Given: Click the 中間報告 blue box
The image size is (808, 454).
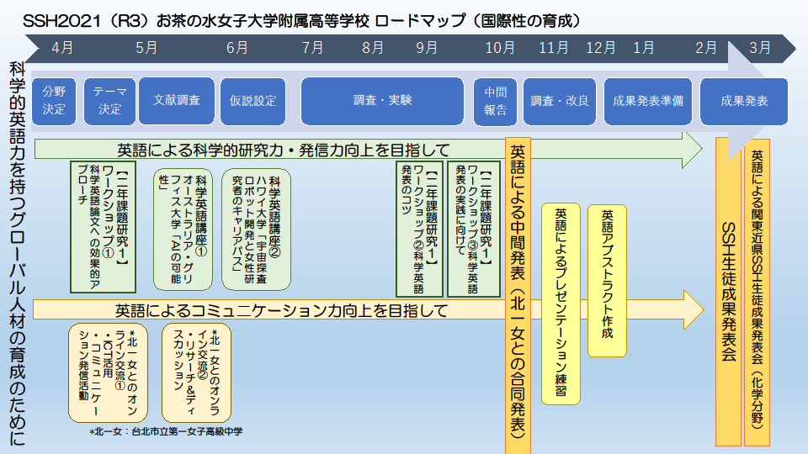Looking at the screenshot, I should pos(495,102).
